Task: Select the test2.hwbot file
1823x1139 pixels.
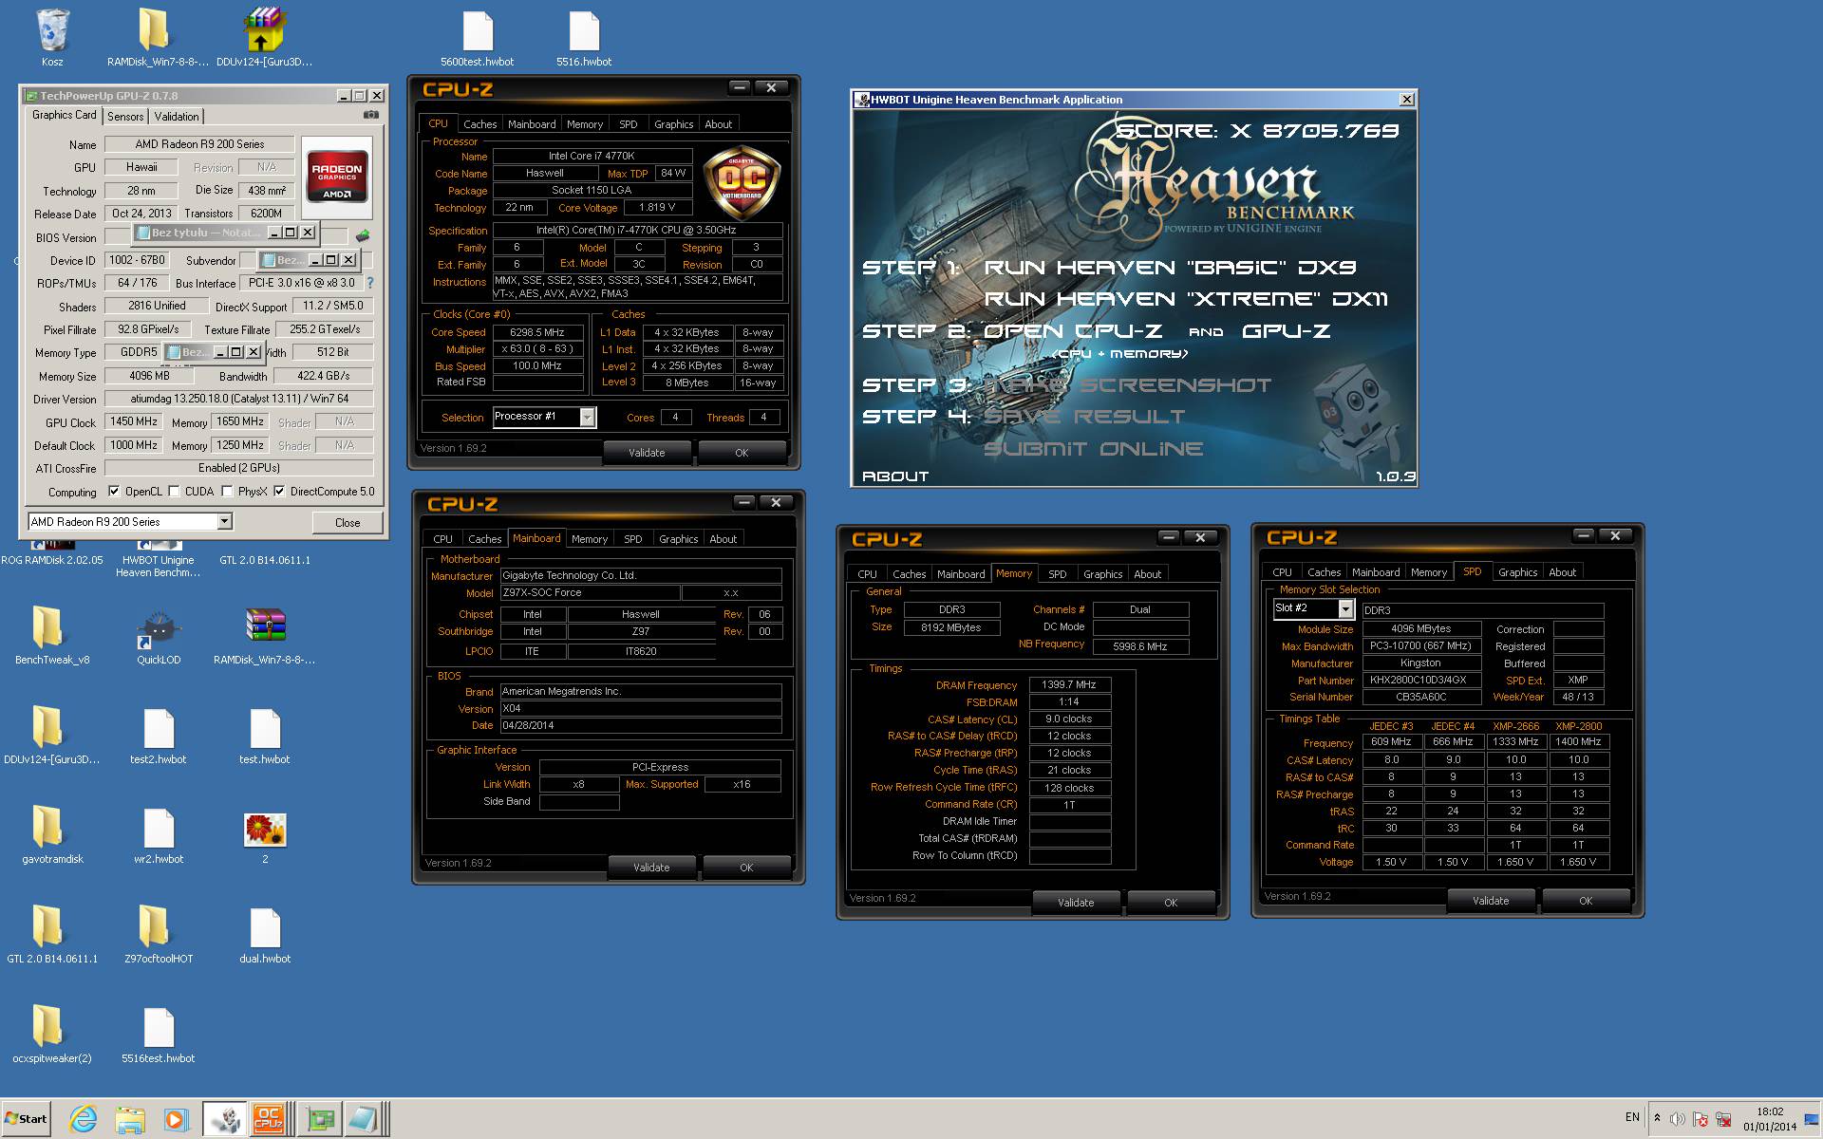Action: click(x=159, y=729)
